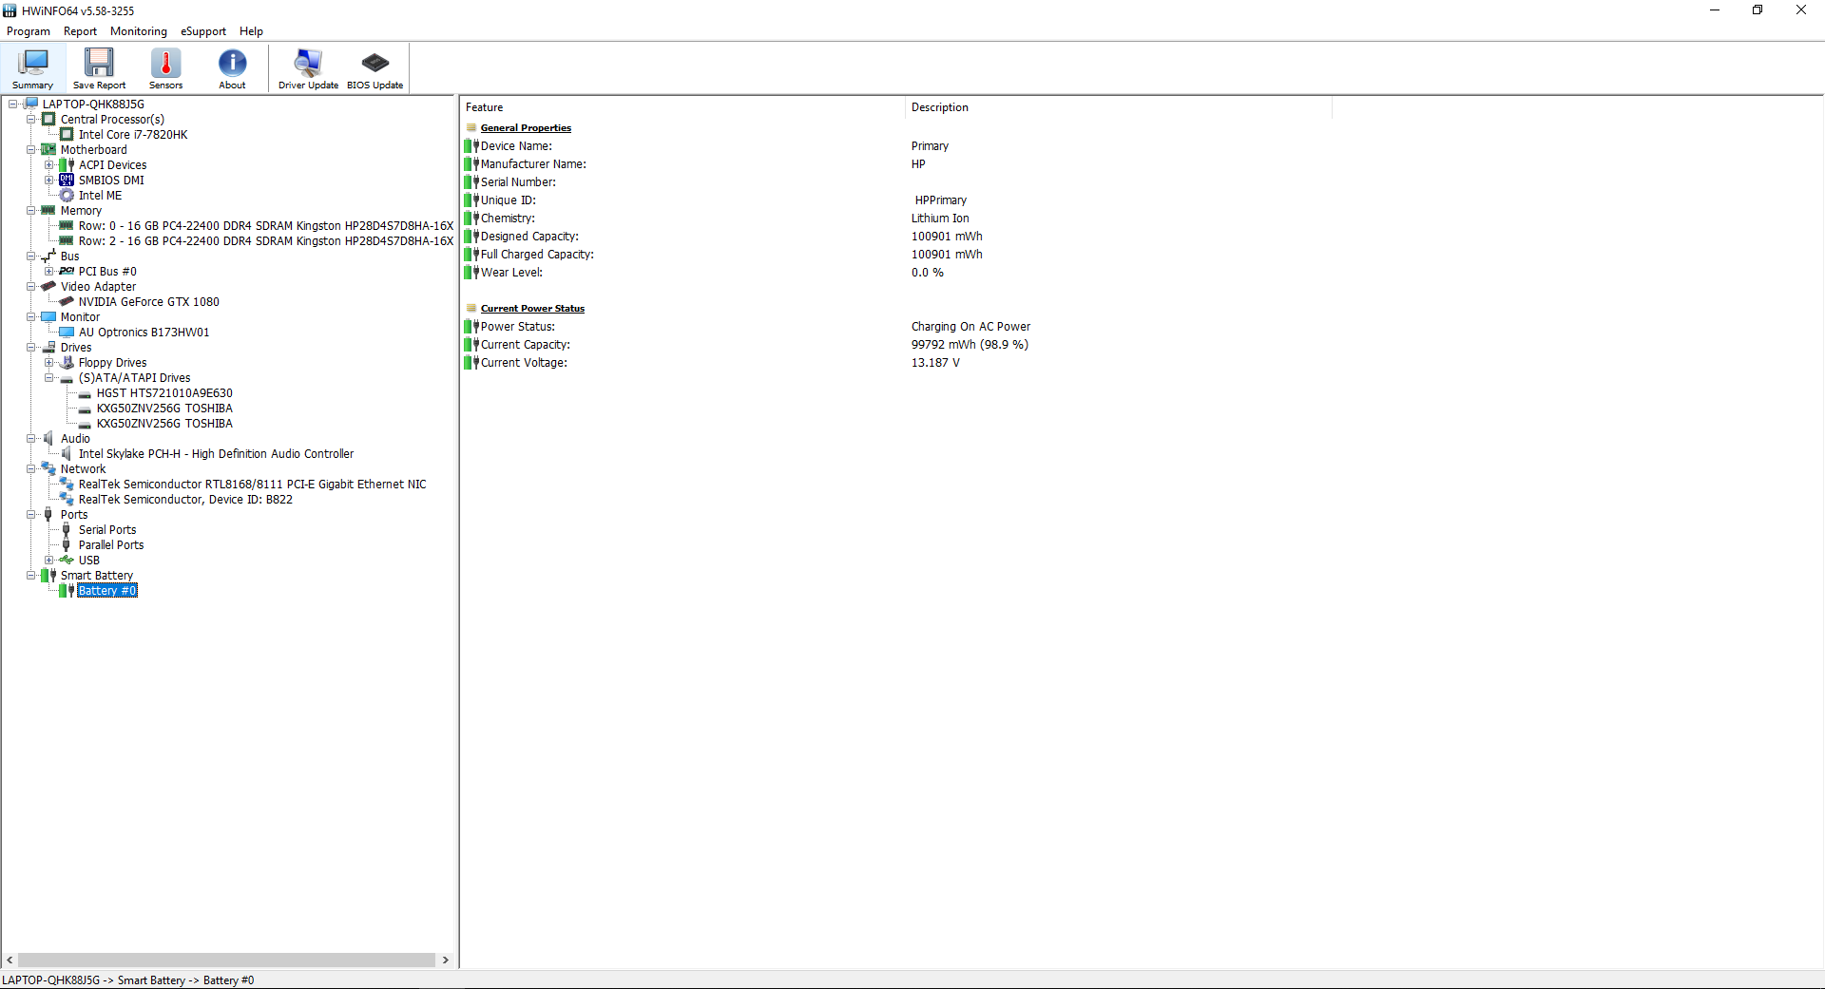Click the HWiNFO64 title bar app icon
Viewport: 1825px width, 989px height.
click(10, 10)
